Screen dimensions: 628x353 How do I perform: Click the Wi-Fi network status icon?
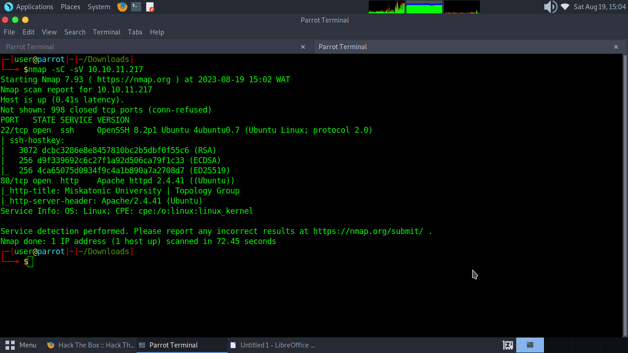point(565,7)
